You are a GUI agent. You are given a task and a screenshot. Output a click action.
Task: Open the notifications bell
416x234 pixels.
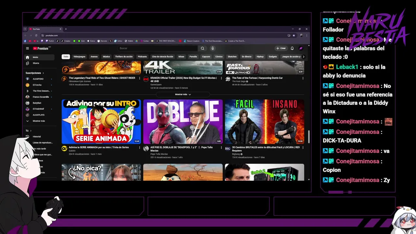(292, 48)
